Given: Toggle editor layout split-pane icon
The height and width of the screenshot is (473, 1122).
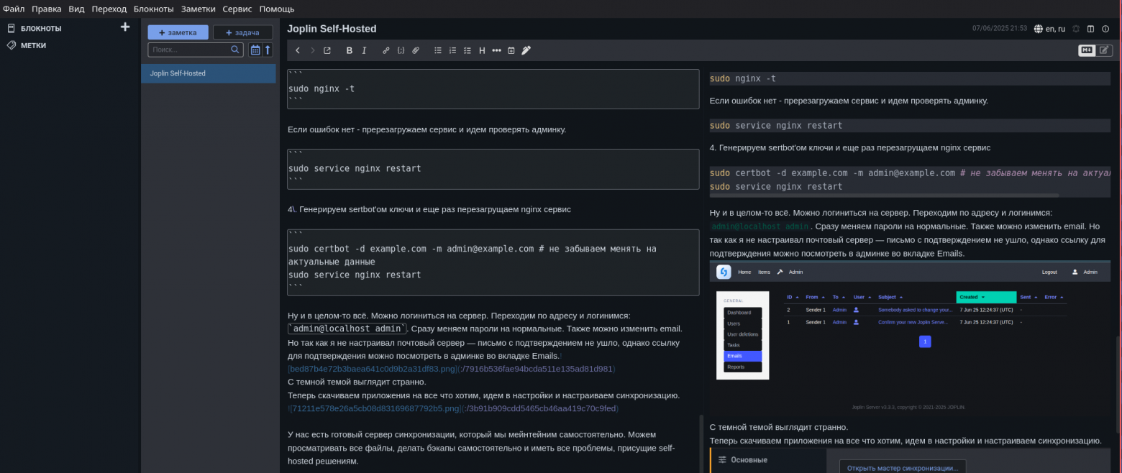Looking at the screenshot, I should 1090,29.
